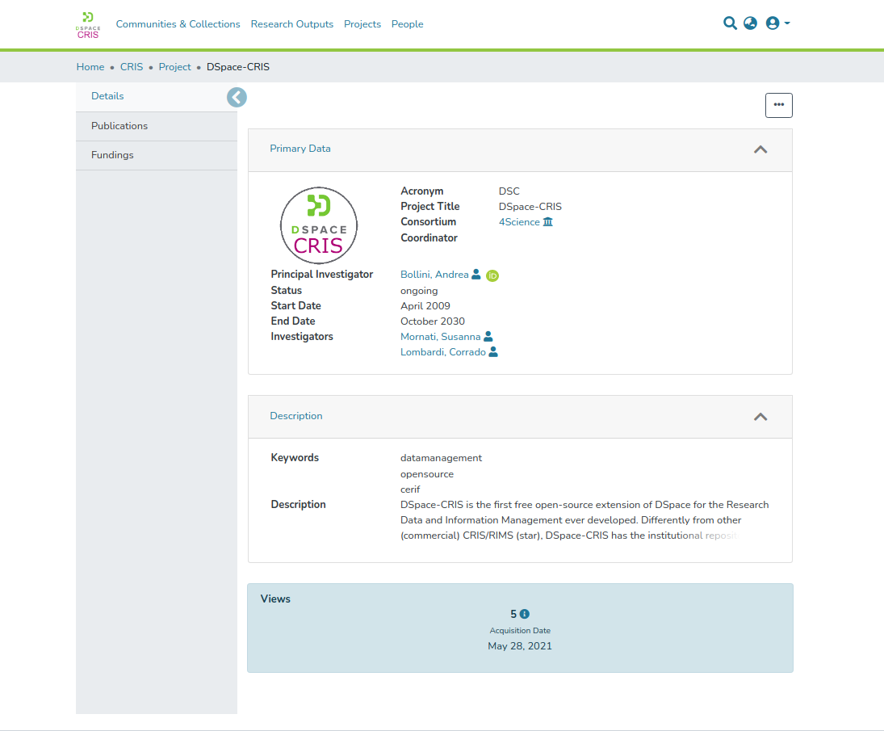The image size is (884, 731).
Task: Collapse the Description section
Action: click(760, 417)
